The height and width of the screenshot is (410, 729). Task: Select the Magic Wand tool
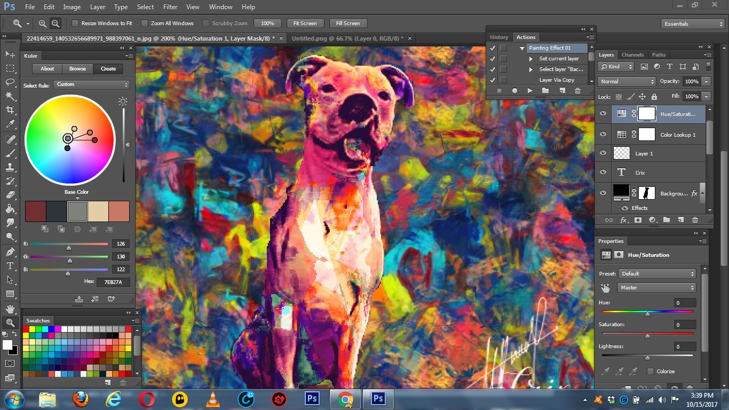pyautogui.click(x=10, y=96)
